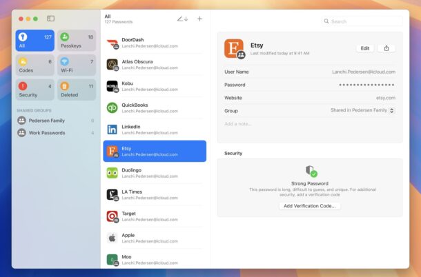Image resolution: width=421 pixels, height=277 pixels.
Task: Expand the Group dropdown for Etsy
Action: [x=392, y=110]
